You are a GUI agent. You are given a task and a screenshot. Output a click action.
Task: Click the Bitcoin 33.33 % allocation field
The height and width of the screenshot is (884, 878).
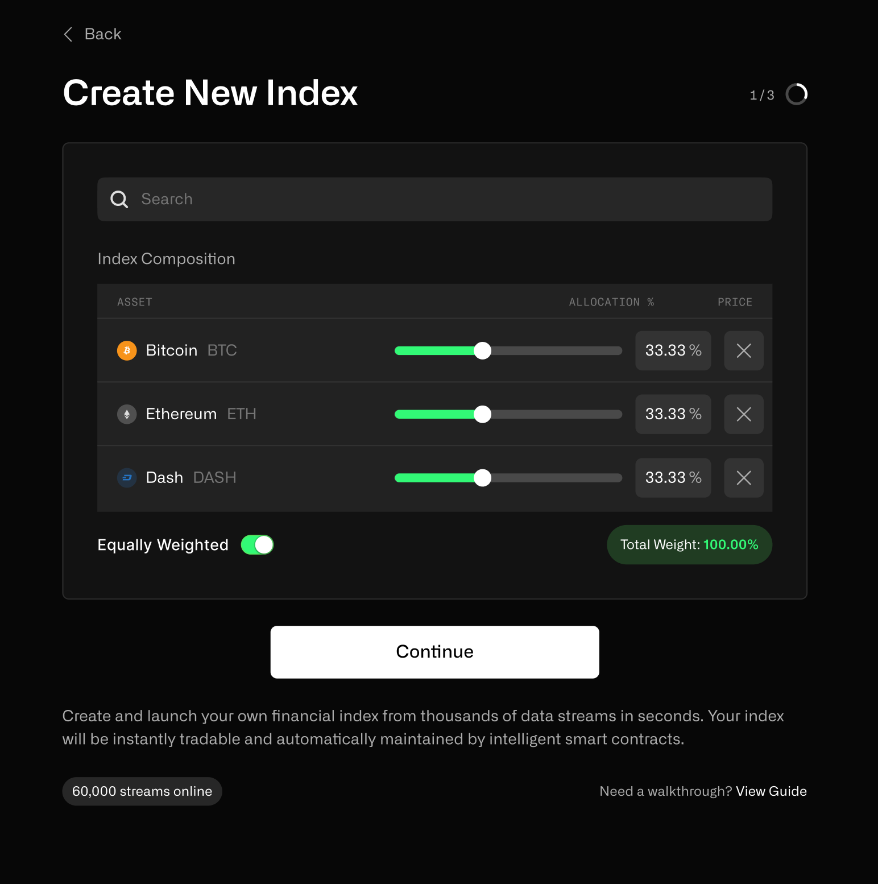point(673,350)
